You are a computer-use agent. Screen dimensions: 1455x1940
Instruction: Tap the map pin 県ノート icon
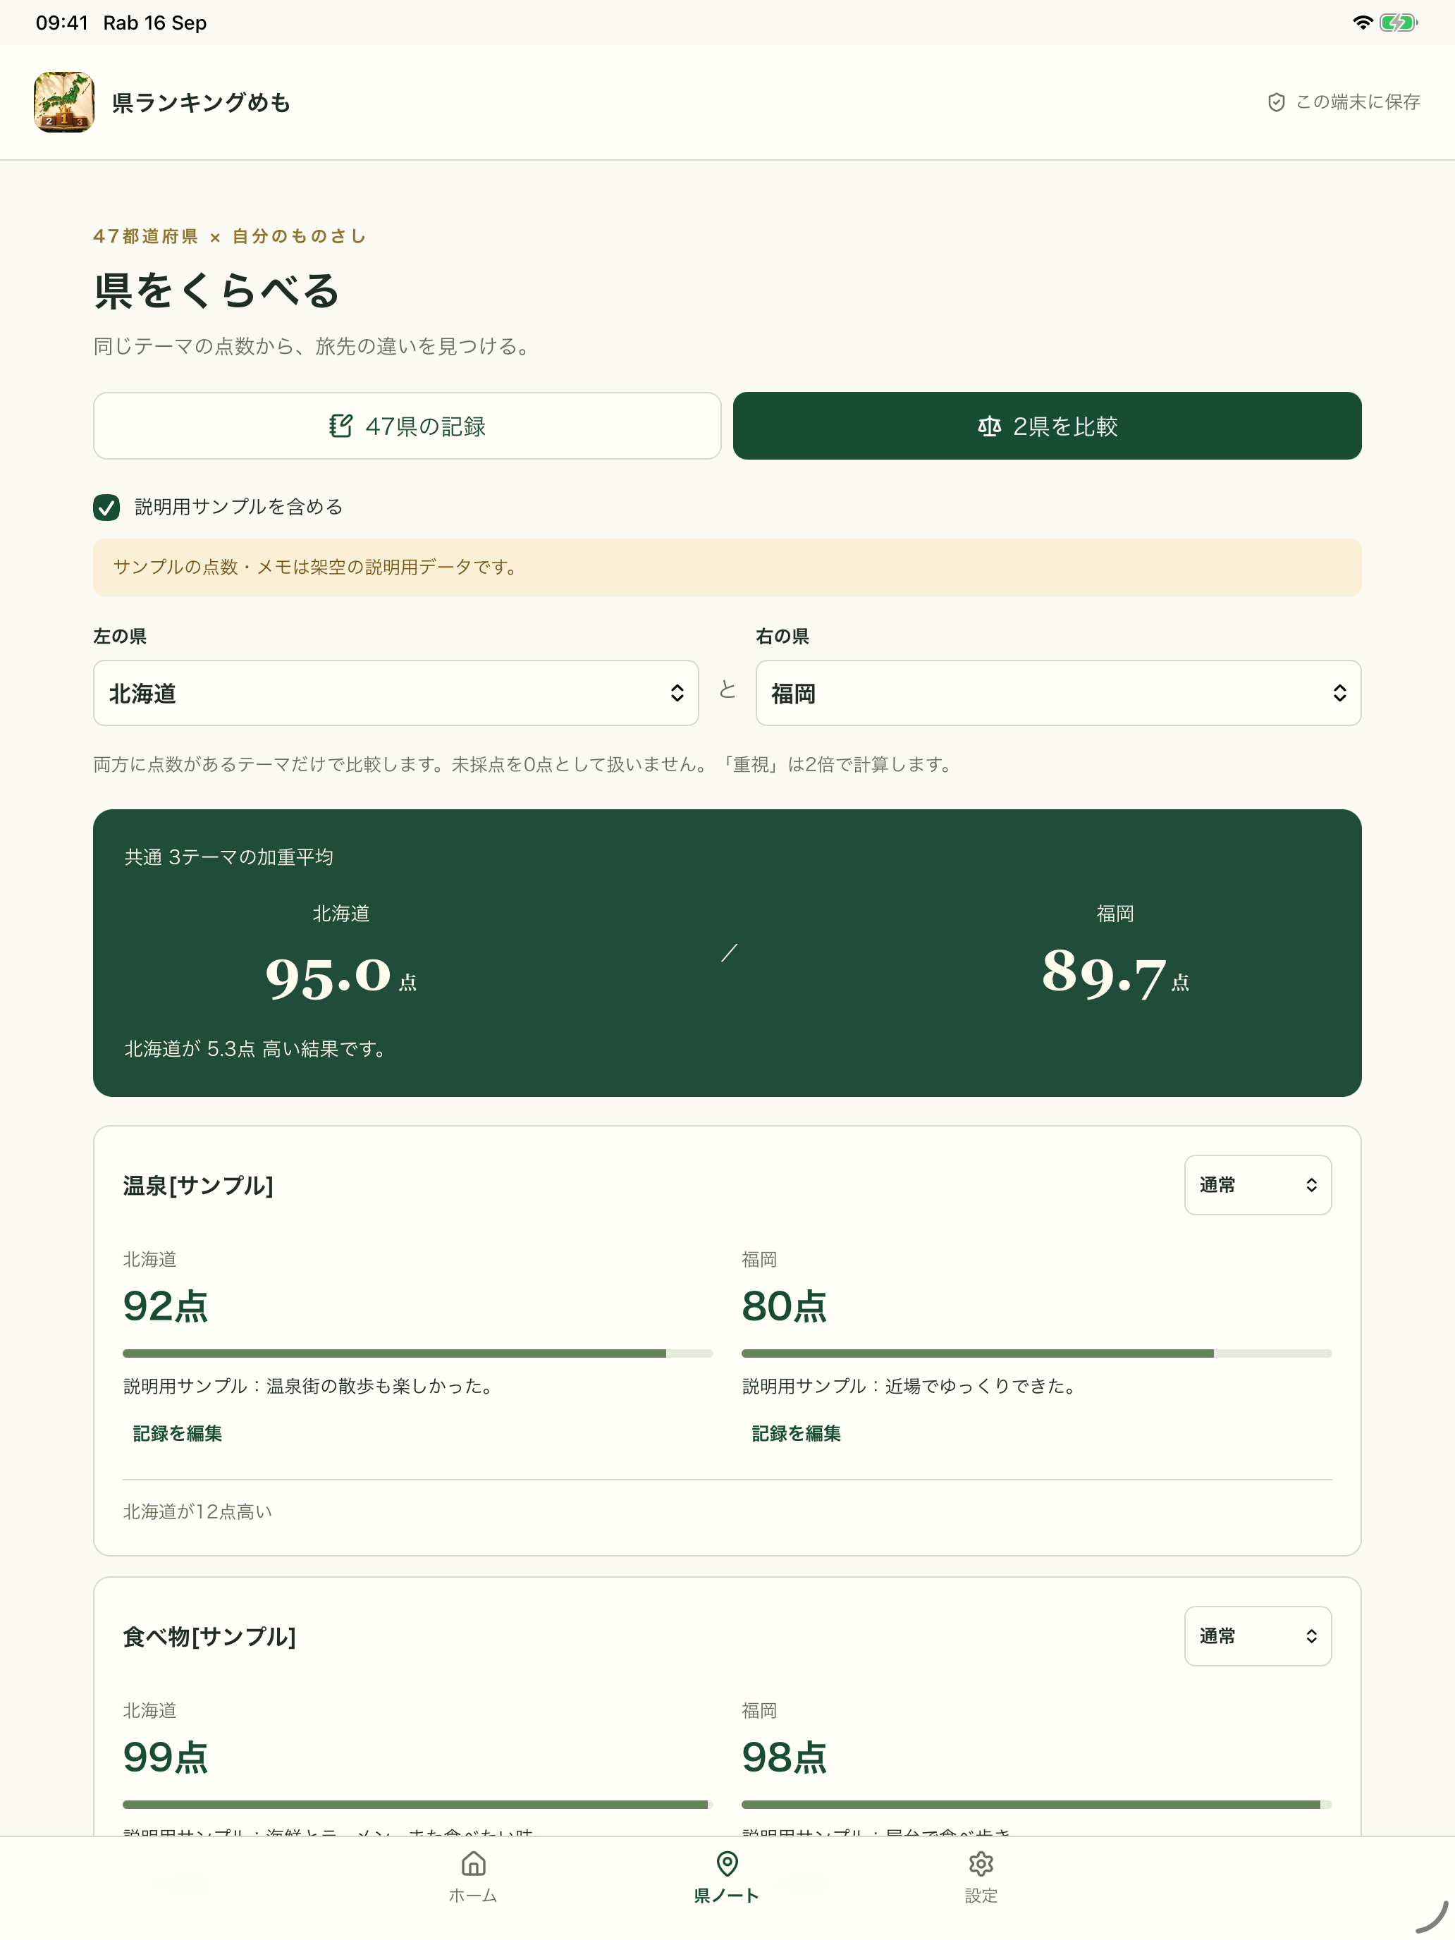click(x=727, y=1863)
